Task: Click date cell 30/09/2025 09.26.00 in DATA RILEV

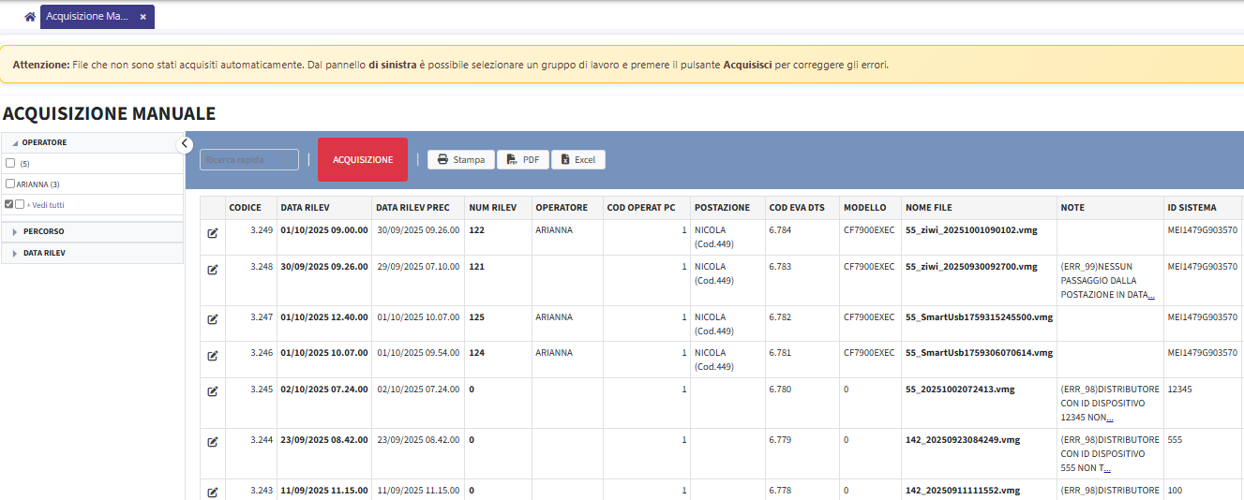Action: click(x=323, y=267)
